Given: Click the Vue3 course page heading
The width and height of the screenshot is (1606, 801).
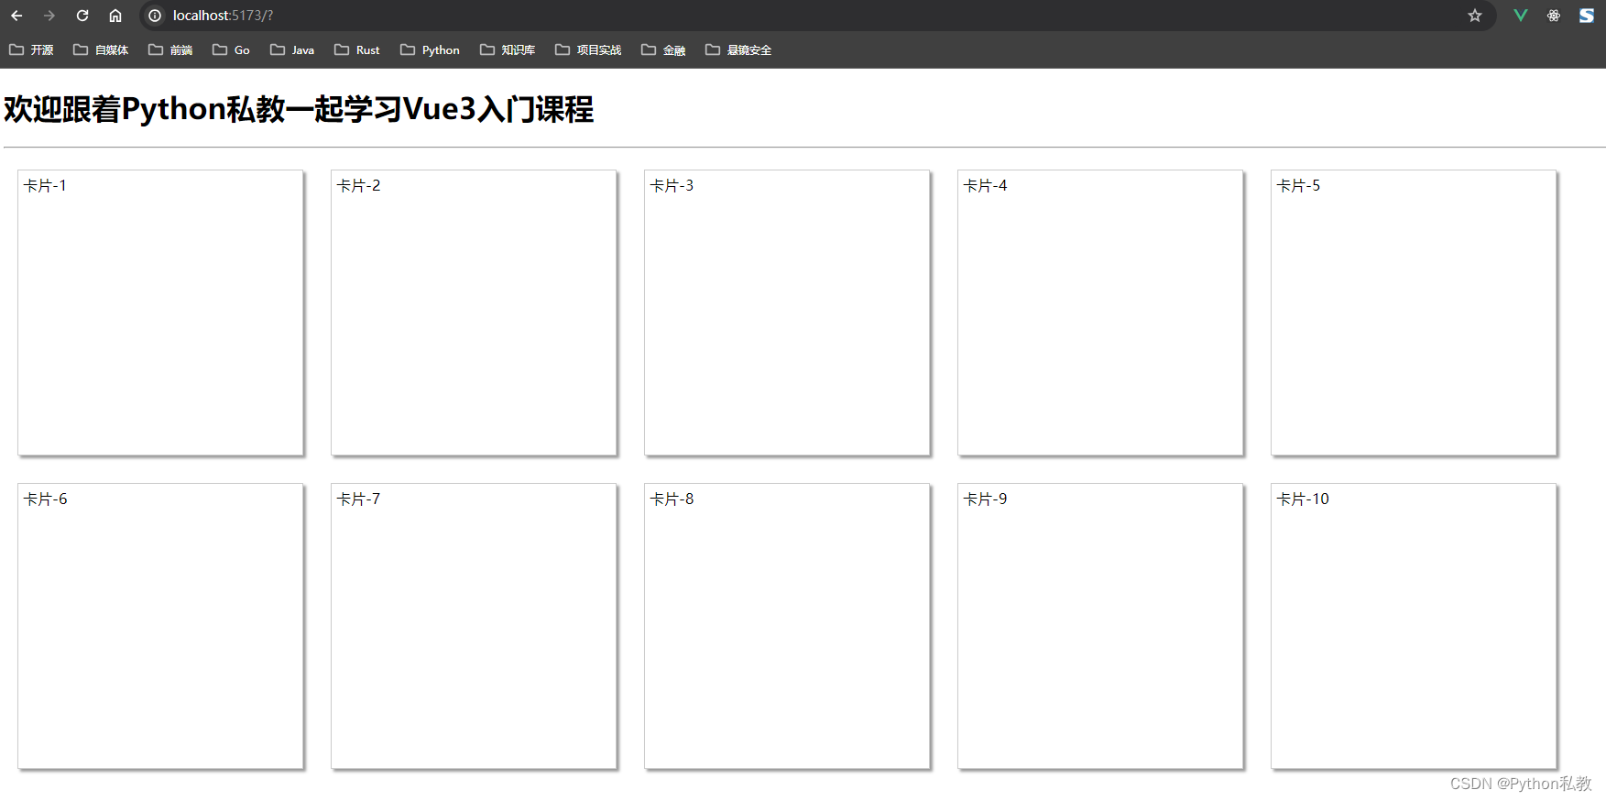Looking at the screenshot, I should pos(299,109).
